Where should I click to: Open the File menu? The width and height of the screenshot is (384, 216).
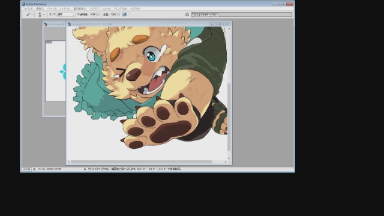pyautogui.click(x=28, y=8)
